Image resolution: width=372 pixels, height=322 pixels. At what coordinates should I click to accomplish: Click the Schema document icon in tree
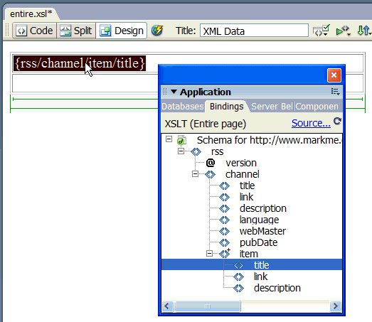coord(181,140)
